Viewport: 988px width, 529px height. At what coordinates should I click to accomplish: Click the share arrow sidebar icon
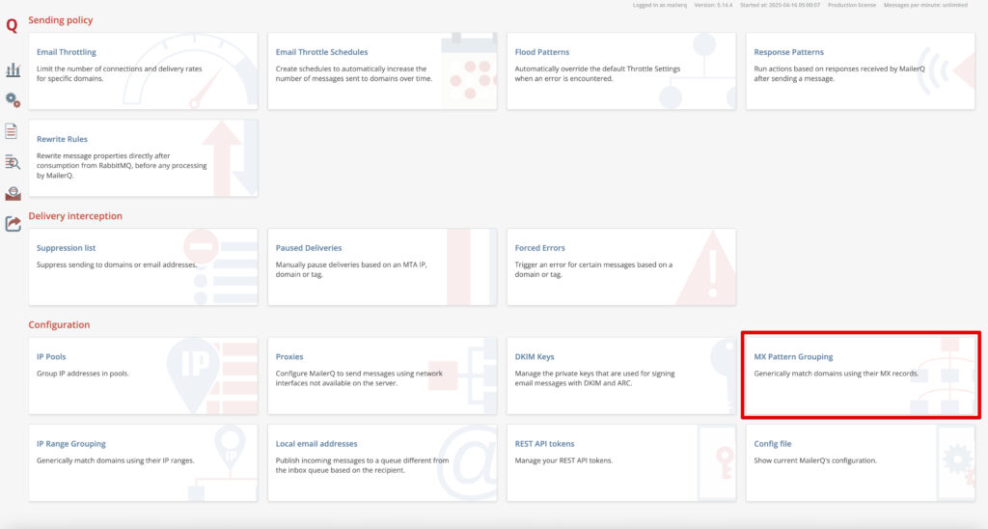pyautogui.click(x=13, y=224)
